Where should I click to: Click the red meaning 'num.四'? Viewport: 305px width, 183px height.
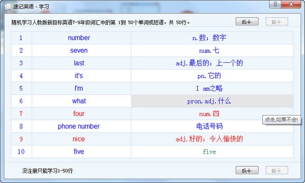point(209,114)
